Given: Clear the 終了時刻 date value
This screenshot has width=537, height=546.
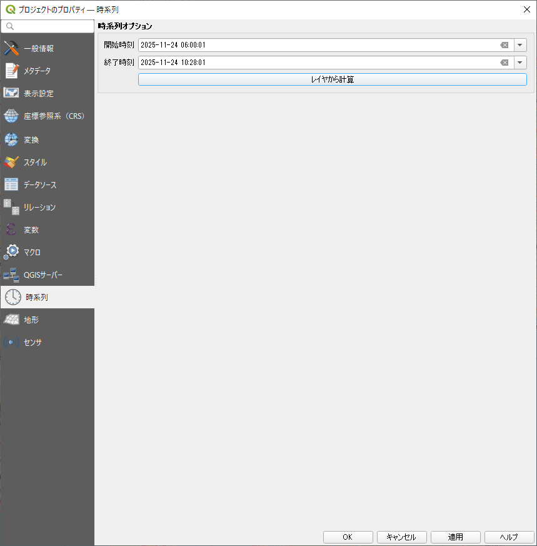Looking at the screenshot, I should pos(504,63).
